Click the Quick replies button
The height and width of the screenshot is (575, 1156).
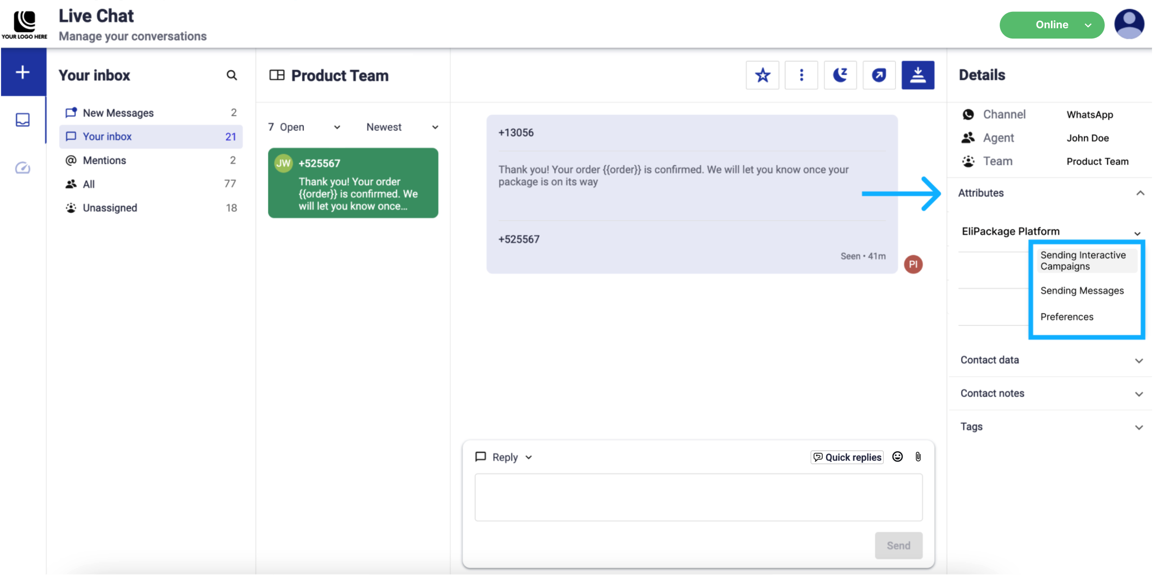coord(847,457)
